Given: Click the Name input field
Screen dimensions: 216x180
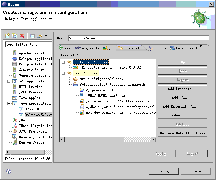Looking at the screenshot, I should pyautogui.click(x=139, y=38).
